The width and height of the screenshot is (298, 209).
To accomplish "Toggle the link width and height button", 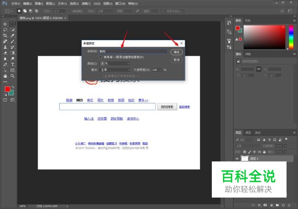I will [x=259, y=69].
